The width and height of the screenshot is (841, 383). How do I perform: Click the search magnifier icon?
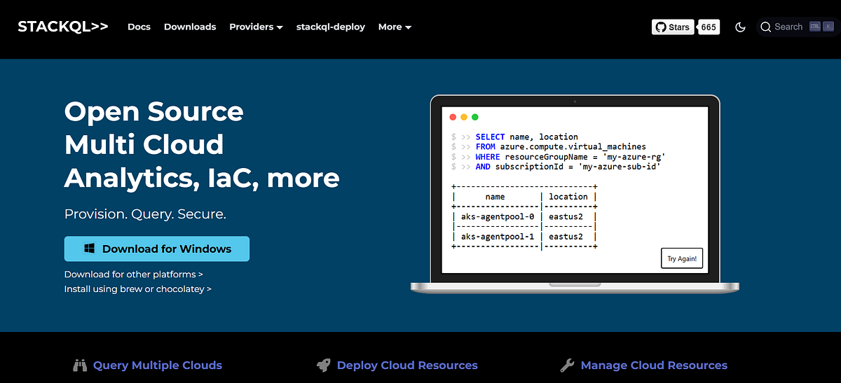765,27
